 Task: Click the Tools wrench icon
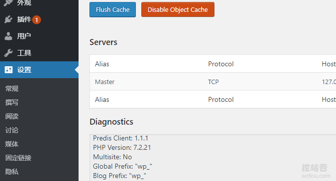click(8, 53)
